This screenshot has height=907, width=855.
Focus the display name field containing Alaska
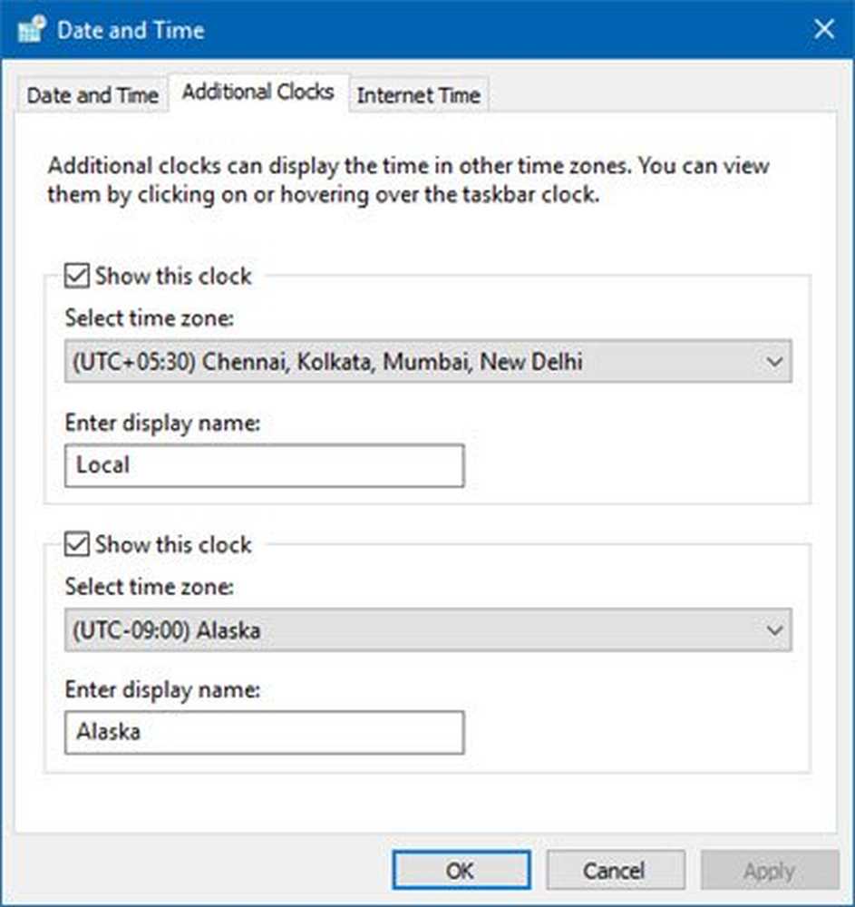[x=264, y=732]
